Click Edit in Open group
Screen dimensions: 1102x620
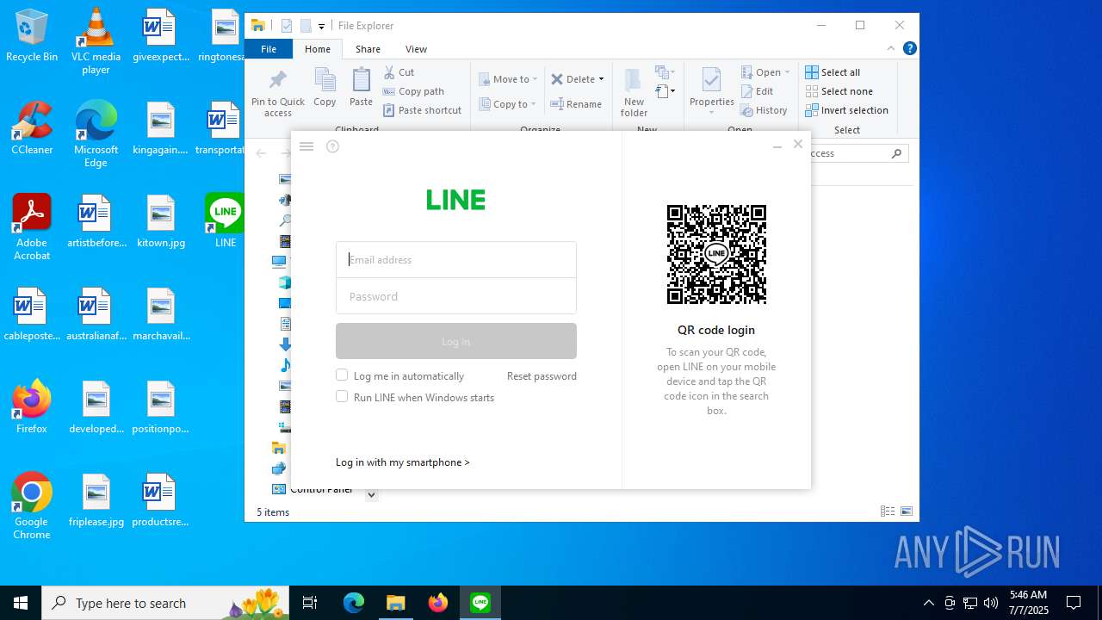pyautogui.click(x=757, y=91)
